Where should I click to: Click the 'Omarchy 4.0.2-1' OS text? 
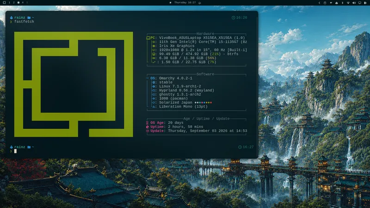coord(176,78)
